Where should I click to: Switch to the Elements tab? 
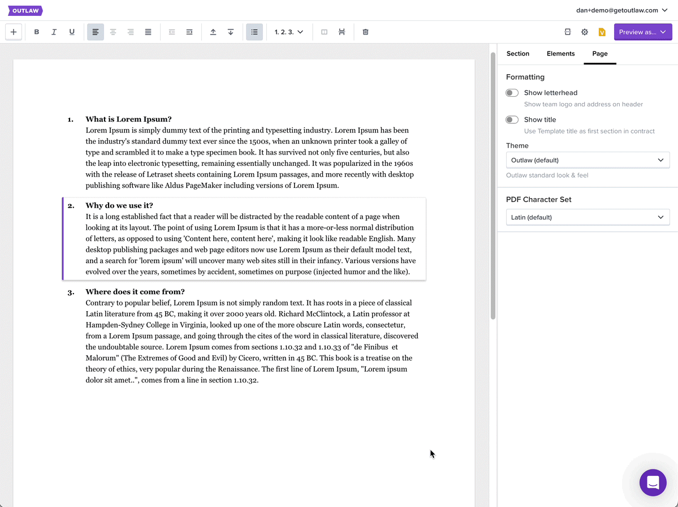pos(560,54)
